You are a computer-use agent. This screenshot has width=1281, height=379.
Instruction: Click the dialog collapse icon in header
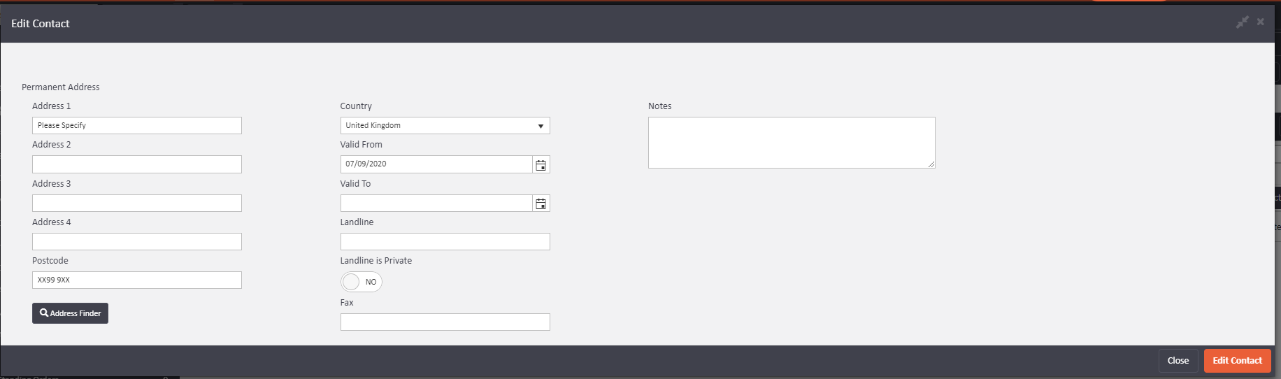tap(1242, 22)
